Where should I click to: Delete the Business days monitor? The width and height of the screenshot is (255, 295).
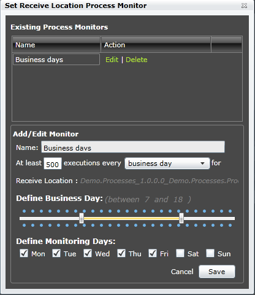click(x=137, y=60)
